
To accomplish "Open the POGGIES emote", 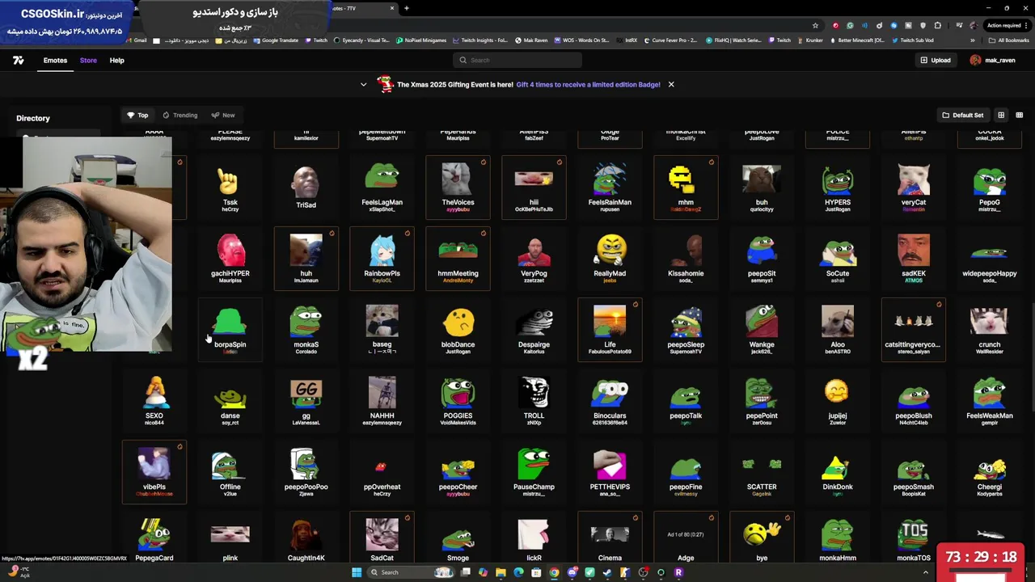I will pos(458,401).
